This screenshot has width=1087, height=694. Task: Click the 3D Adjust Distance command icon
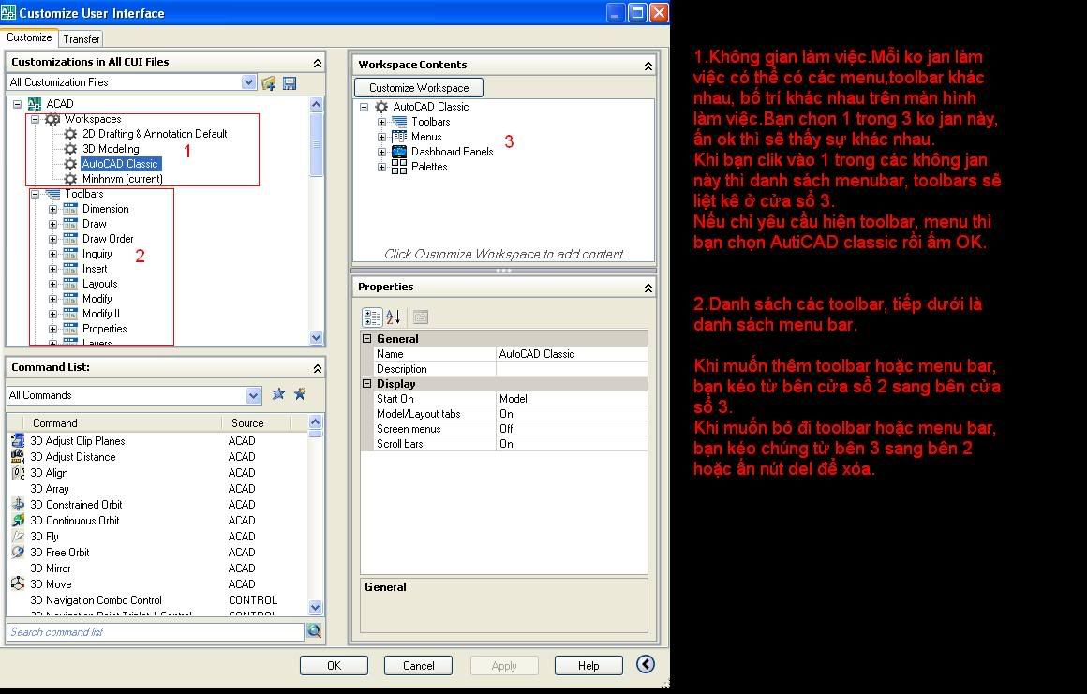pyautogui.click(x=18, y=456)
